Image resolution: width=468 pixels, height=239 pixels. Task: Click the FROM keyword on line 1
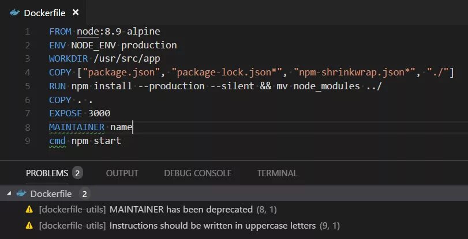click(60, 31)
